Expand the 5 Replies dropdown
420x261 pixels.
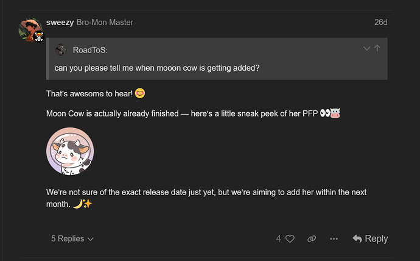pos(72,238)
